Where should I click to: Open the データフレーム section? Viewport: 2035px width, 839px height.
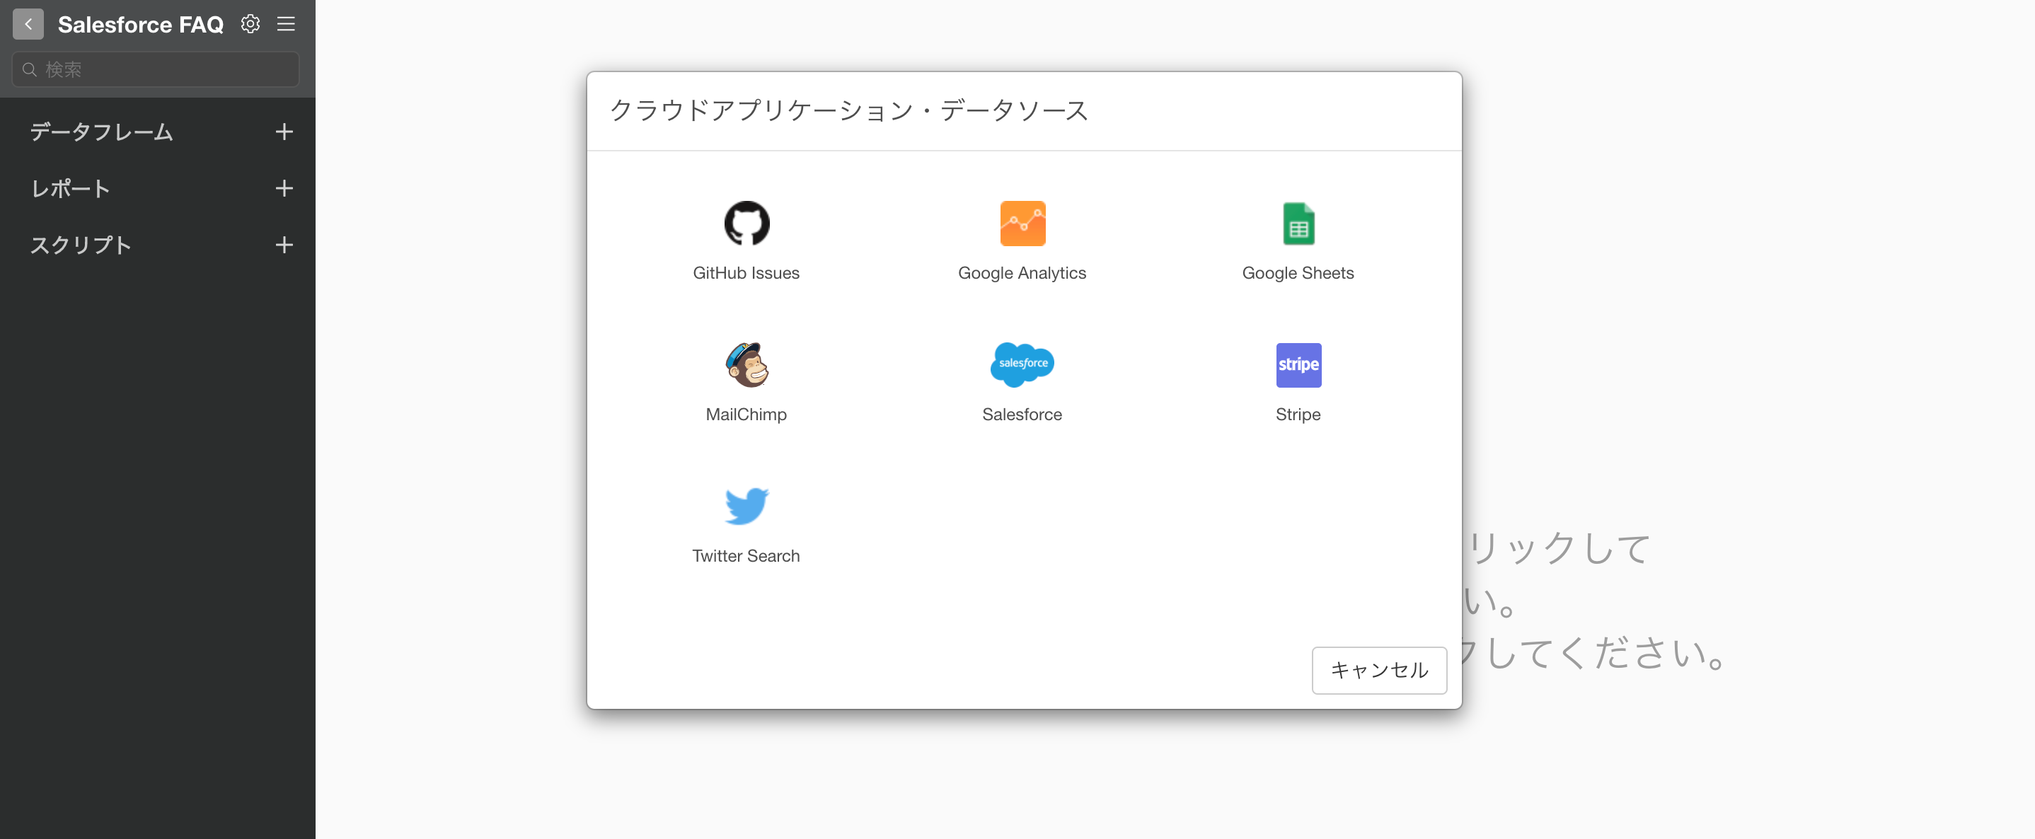click(x=102, y=132)
